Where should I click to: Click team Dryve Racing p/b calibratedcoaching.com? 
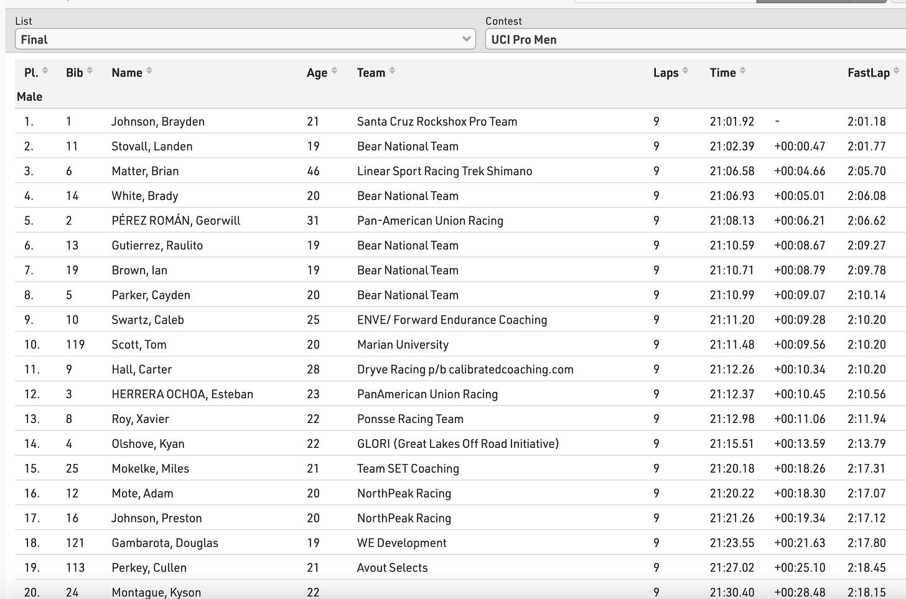click(465, 369)
